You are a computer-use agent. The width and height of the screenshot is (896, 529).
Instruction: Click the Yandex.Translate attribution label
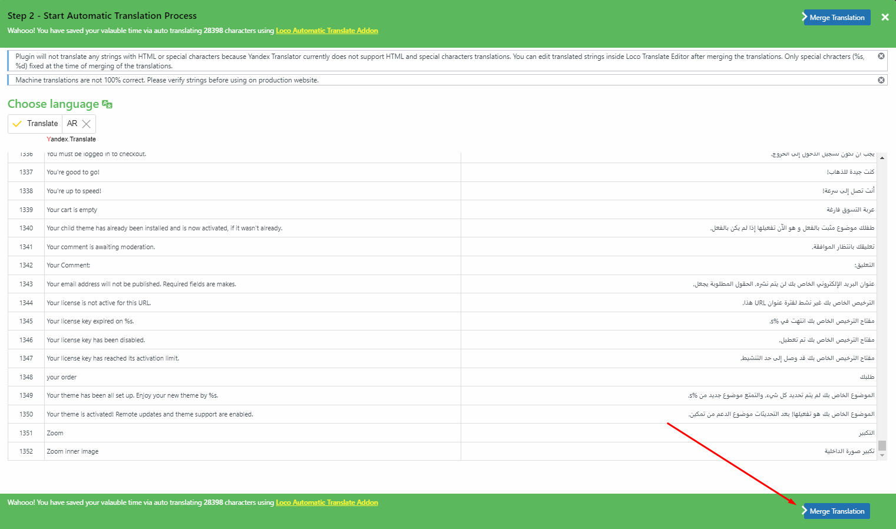pyautogui.click(x=71, y=140)
